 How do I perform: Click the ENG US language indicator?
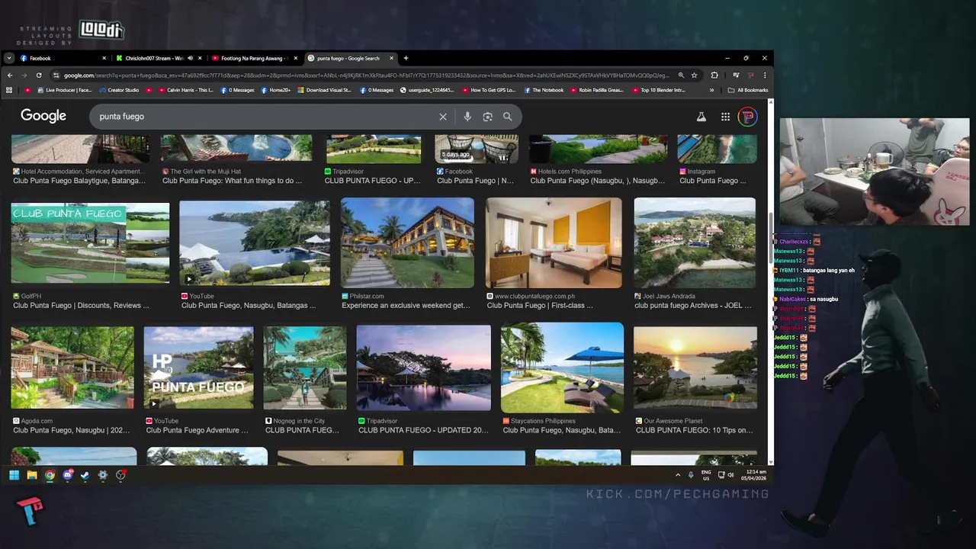coord(706,475)
